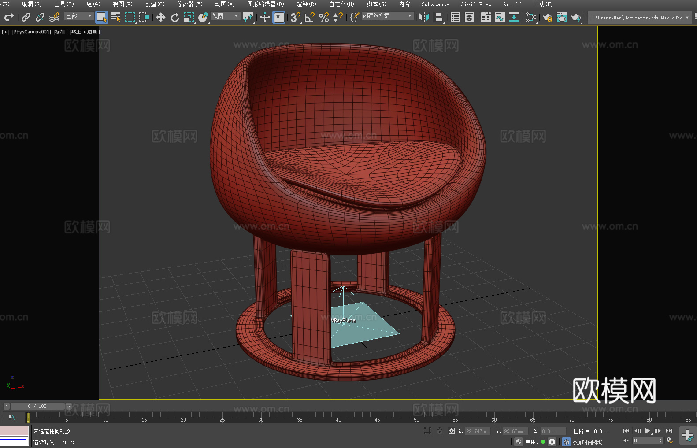Open the 帮助(H) menu
The width and height of the screenshot is (697, 448).
[x=543, y=4]
